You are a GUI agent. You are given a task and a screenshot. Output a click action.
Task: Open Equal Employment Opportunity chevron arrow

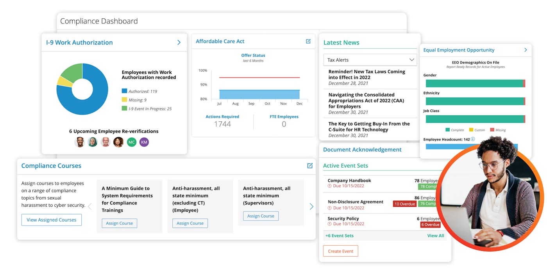click(x=526, y=50)
